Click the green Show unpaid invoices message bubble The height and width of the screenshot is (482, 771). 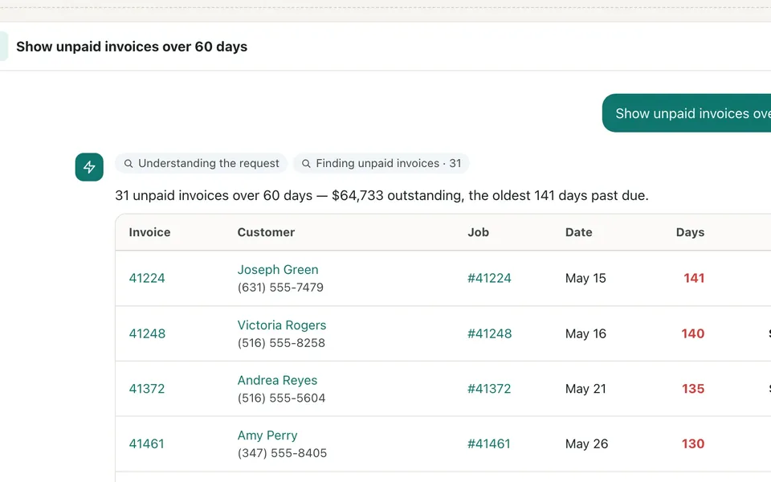687,113
